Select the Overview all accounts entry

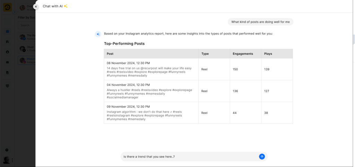click(27, 8)
